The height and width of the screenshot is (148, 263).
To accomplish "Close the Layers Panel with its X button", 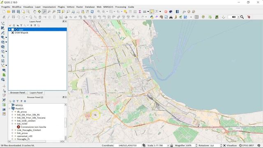I will pyautogui.click(x=66, y=21).
